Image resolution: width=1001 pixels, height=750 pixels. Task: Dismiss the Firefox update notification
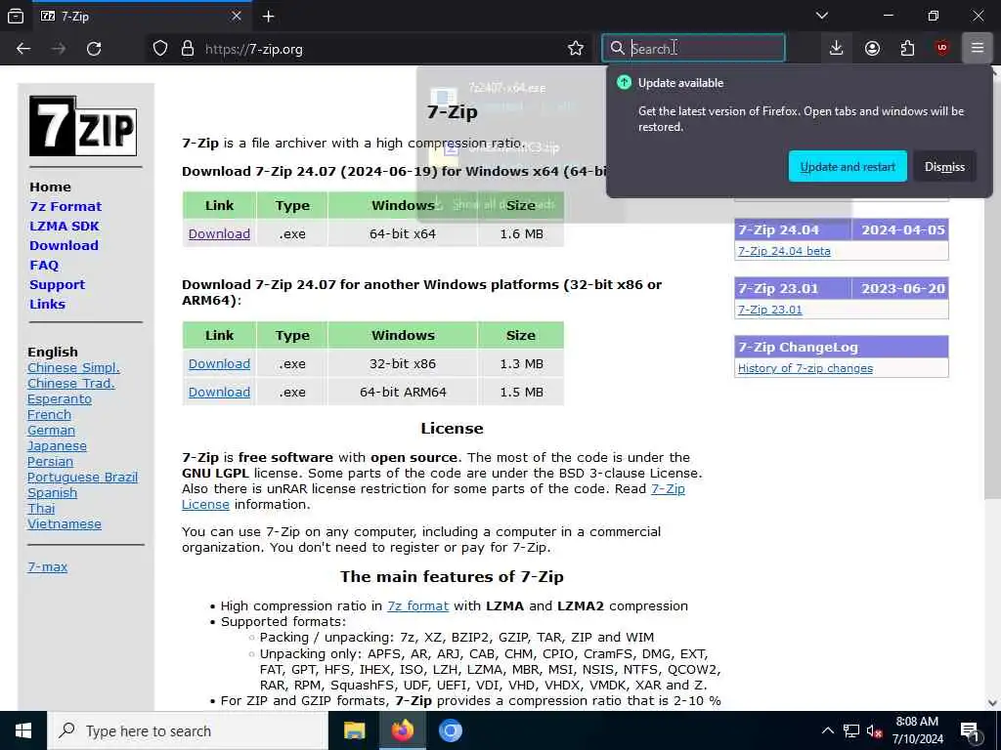pos(944,166)
